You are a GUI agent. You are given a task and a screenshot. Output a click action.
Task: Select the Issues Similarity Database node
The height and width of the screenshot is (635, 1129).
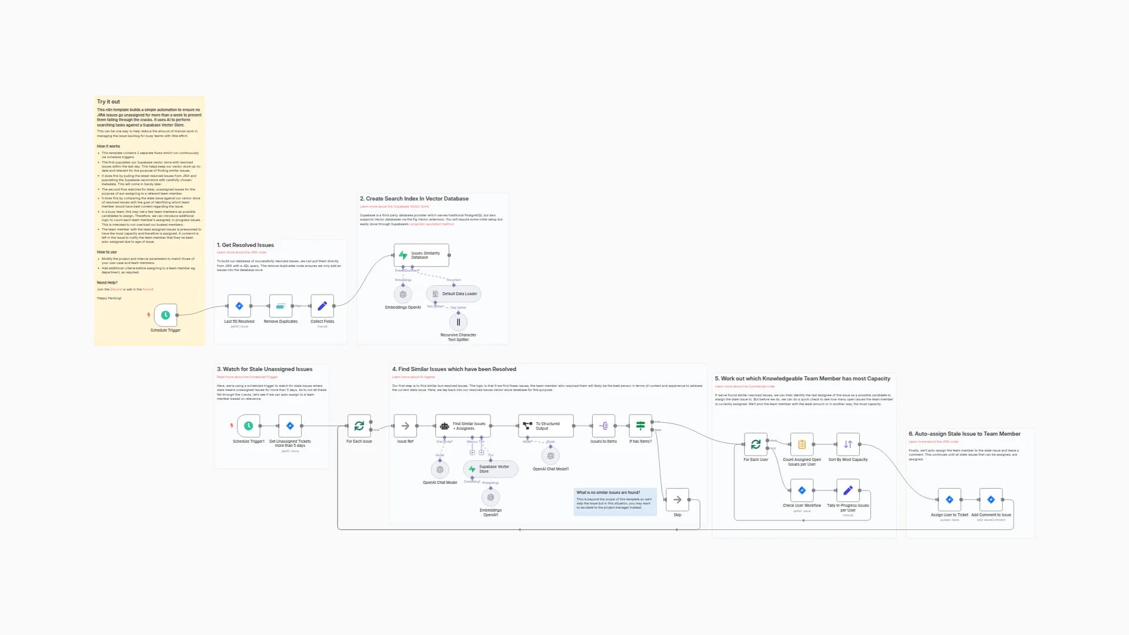pyautogui.click(x=422, y=255)
